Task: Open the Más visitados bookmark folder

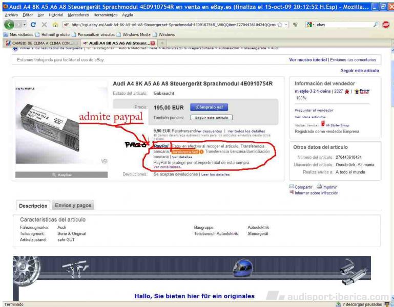Action: (18, 35)
